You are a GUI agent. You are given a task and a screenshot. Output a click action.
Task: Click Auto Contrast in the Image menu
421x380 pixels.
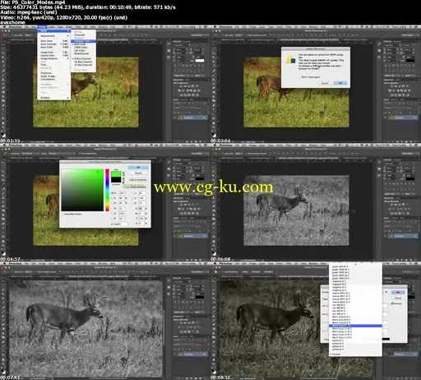[53, 44]
